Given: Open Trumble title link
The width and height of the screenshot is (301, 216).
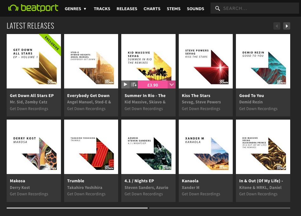Looking at the screenshot, I should coord(76,181).
